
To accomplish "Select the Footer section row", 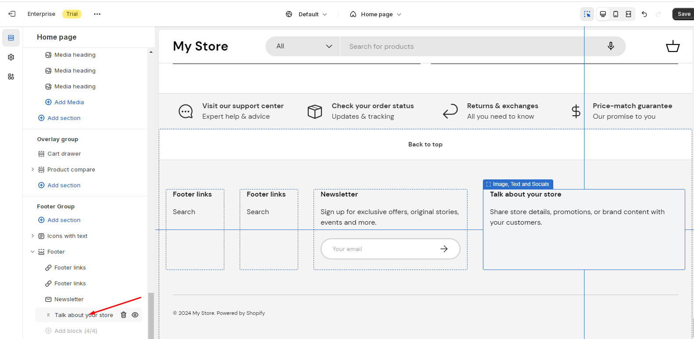I will tap(88, 252).
